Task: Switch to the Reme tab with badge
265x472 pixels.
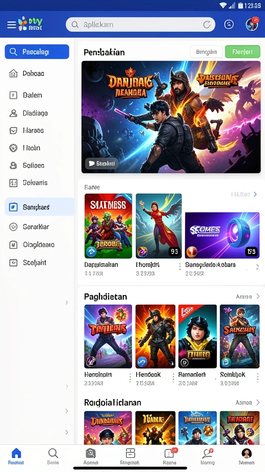Action: pyautogui.click(x=170, y=456)
